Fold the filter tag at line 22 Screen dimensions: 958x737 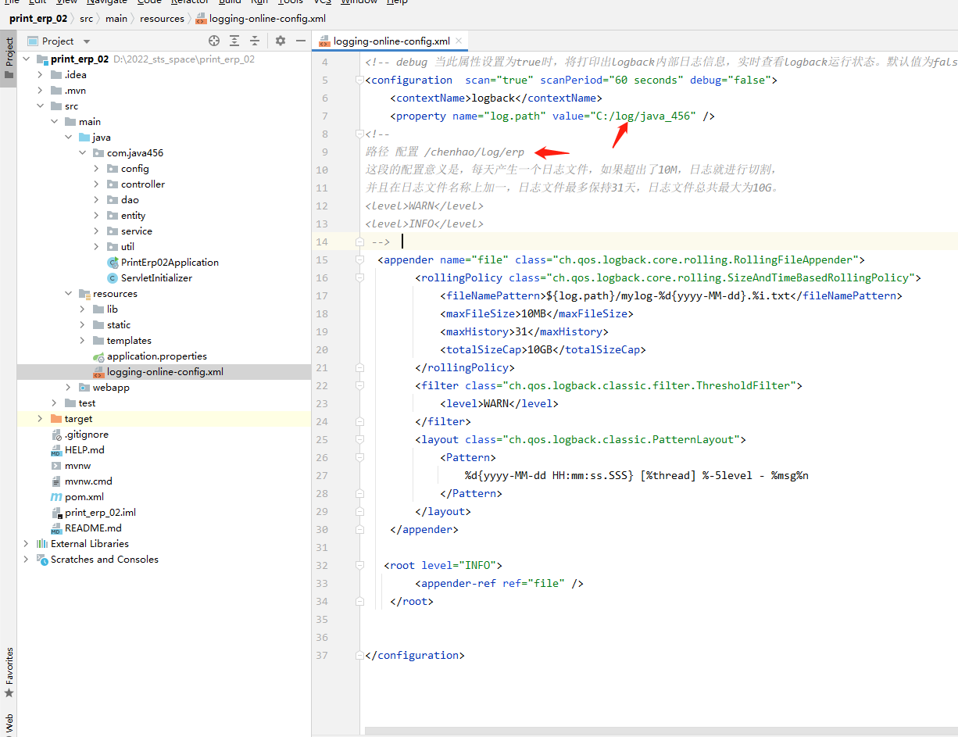click(x=359, y=385)
